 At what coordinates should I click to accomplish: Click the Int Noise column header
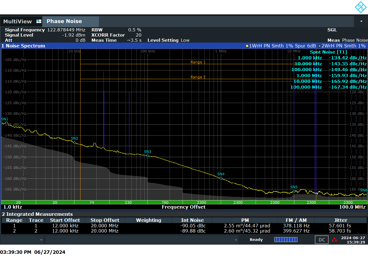tap(193, 220)
